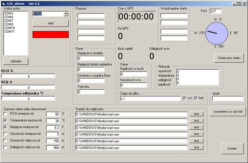Click the Zapis do pliku path field c:\
The height and width of the screenshot is (163, 248).
click(x=150, y=98)
